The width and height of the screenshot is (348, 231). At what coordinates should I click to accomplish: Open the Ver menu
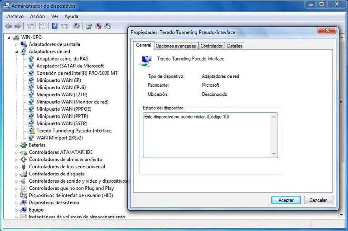coord(54,16)
